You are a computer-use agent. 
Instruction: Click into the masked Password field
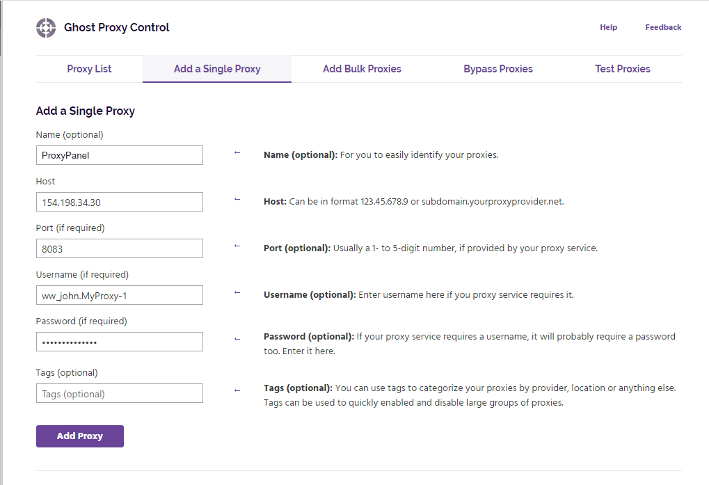pos(119,342)
